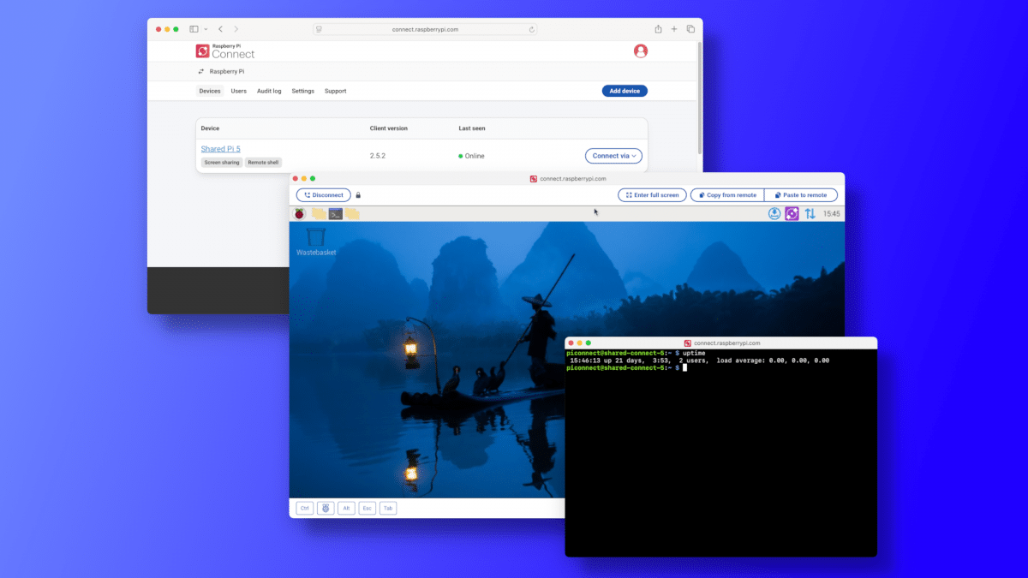The height and width of the screenshot is (578, 1028).
Task: Click the Safari address bar
Action: [426, 29]
